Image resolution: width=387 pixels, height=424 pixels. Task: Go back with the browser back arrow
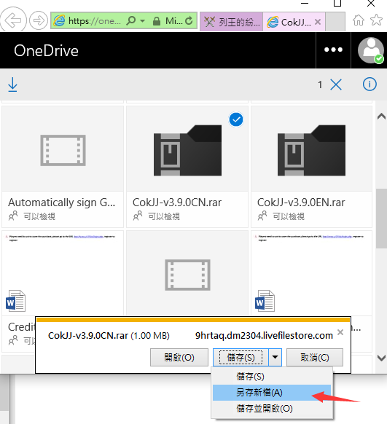pyautogui.click(x=13, y=20)
